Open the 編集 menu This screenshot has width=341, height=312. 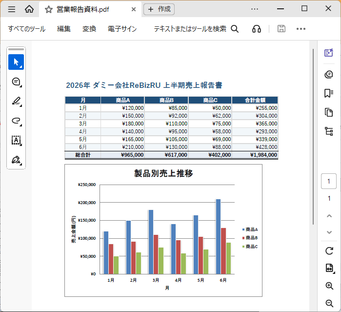tap(64, 29)
